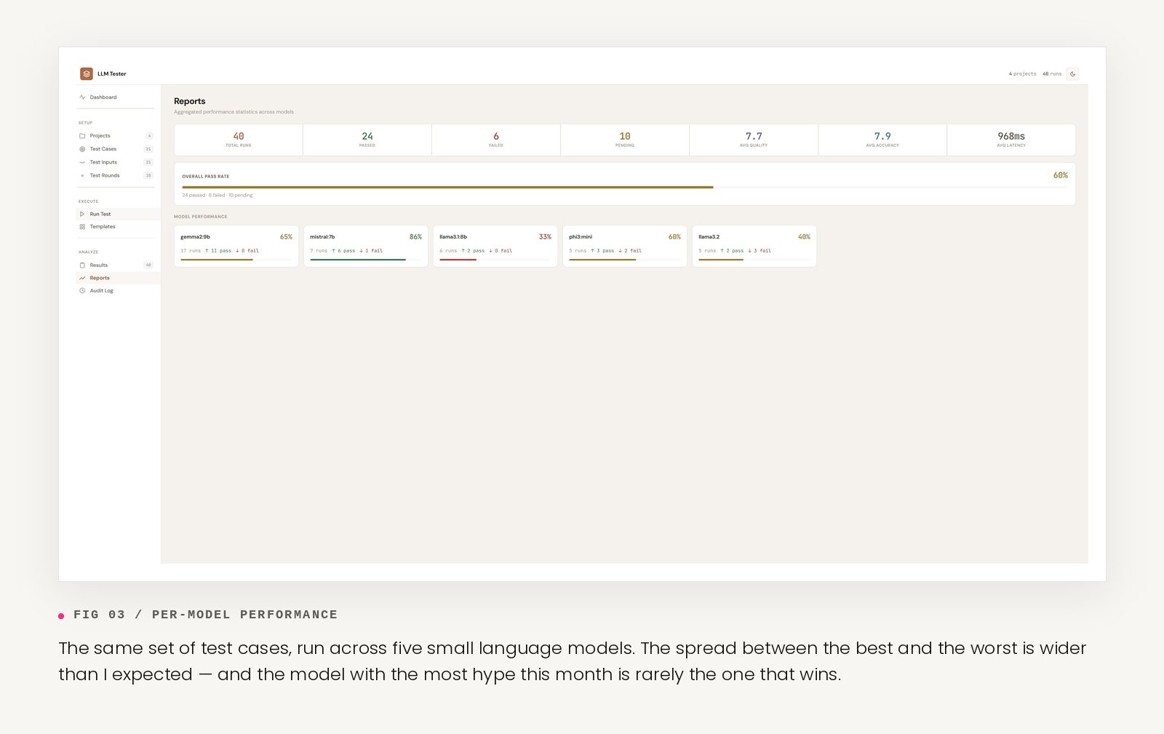Open the Test Inputs sidebar item
Viewport: 1164px width, 734px height.
(x=103, y=162)
